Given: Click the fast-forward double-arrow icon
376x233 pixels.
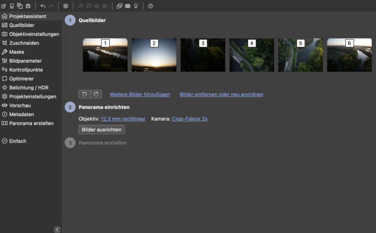Looking at the screenshot, I should pyautogui.click(x=105, y=6).
